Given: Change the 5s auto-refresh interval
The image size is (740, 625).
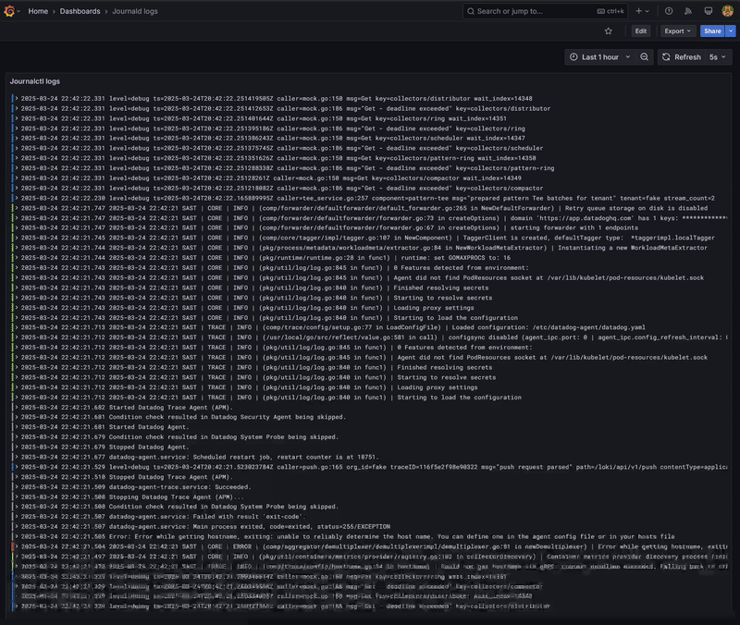Looking at the screenshot, I should [712, 56].
